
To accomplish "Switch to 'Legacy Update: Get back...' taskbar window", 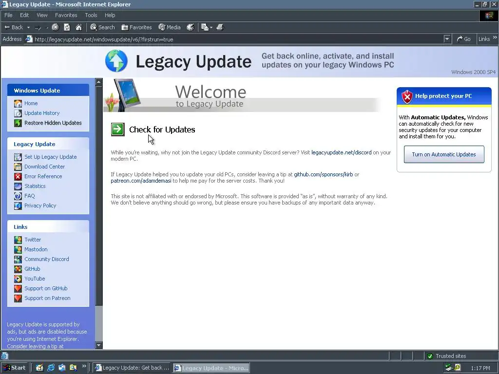I will [x=132, y=368].
